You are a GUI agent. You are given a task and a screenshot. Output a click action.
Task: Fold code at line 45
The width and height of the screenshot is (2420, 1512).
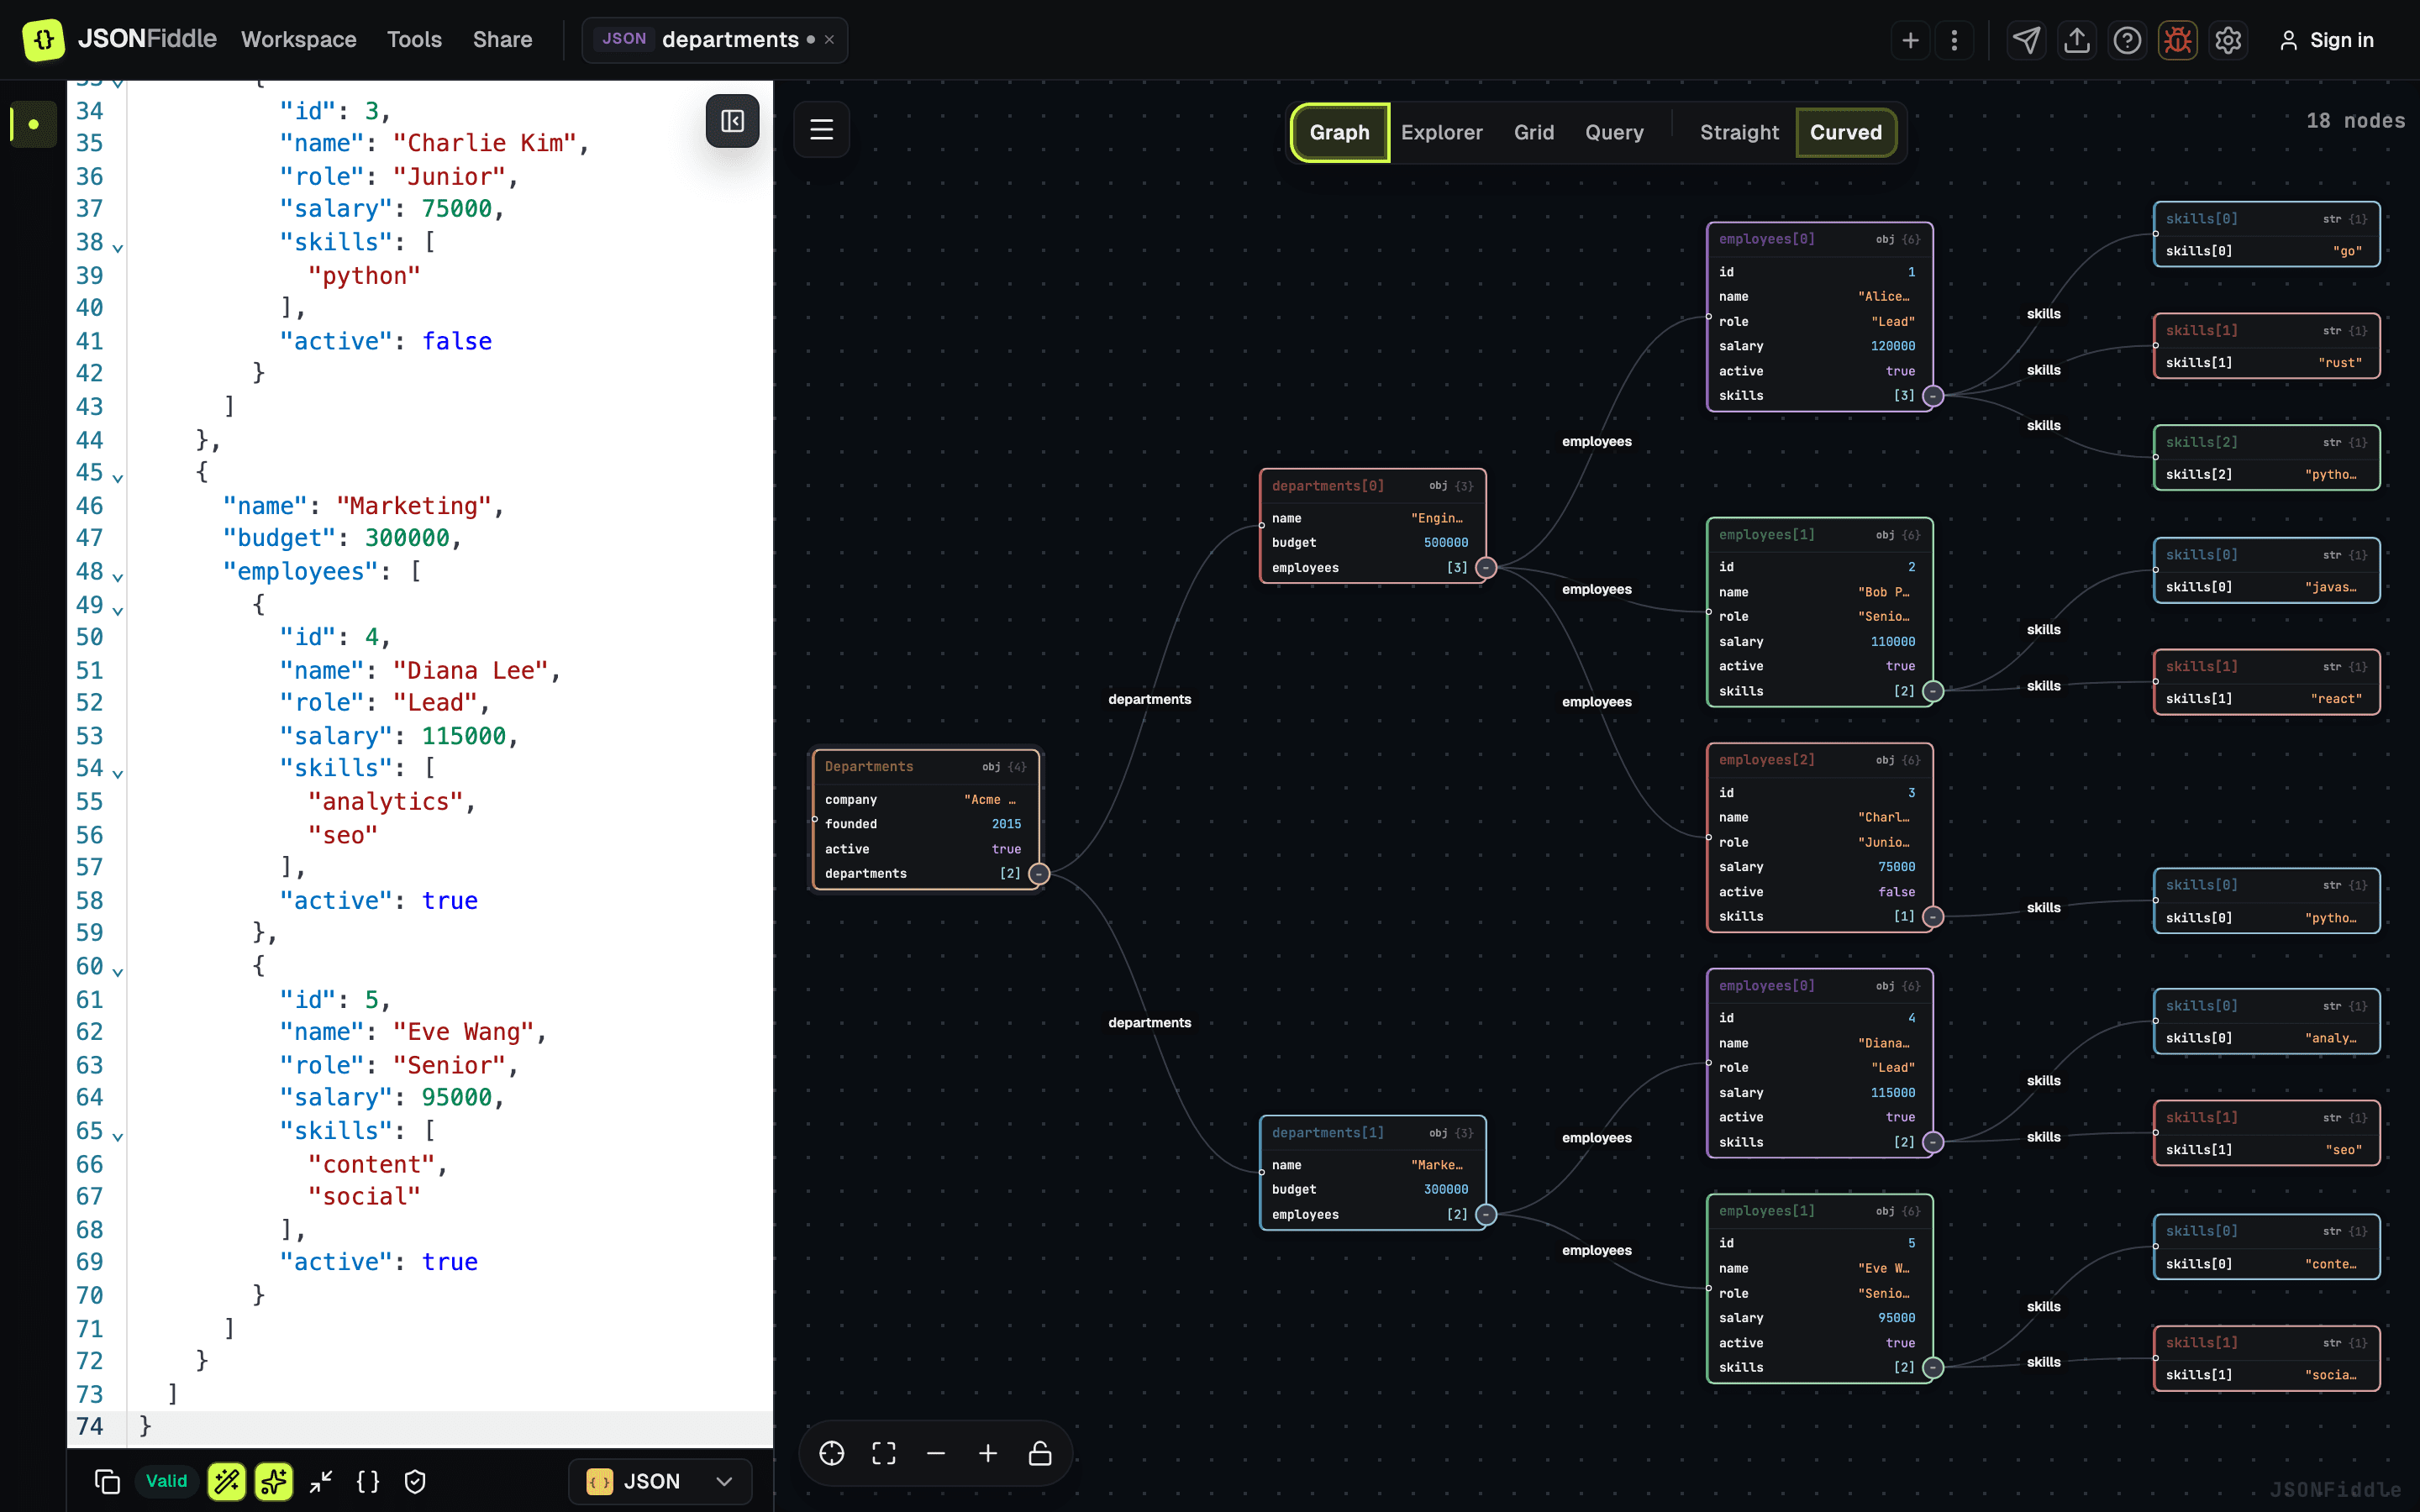coord(118,477)
